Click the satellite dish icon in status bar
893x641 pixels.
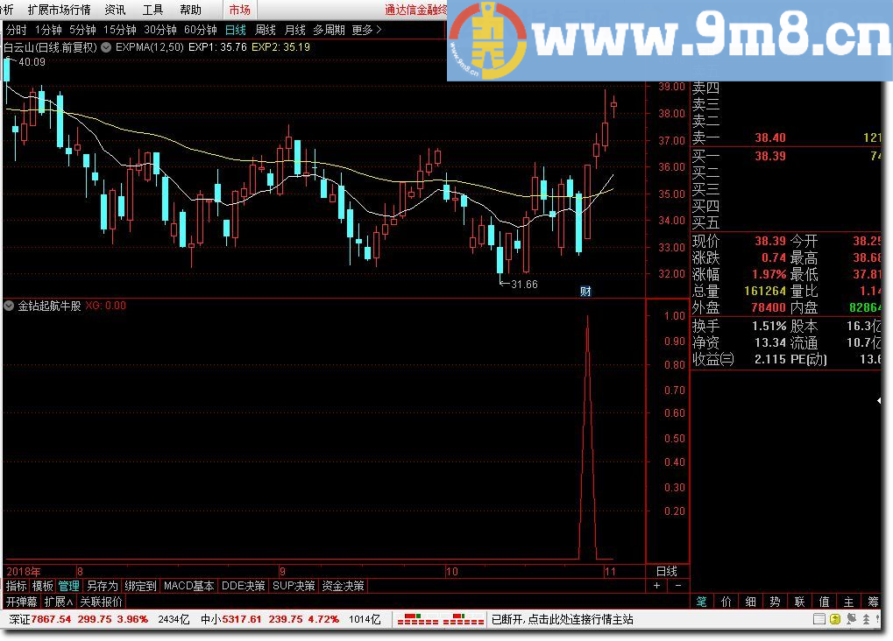coord(851,619)
